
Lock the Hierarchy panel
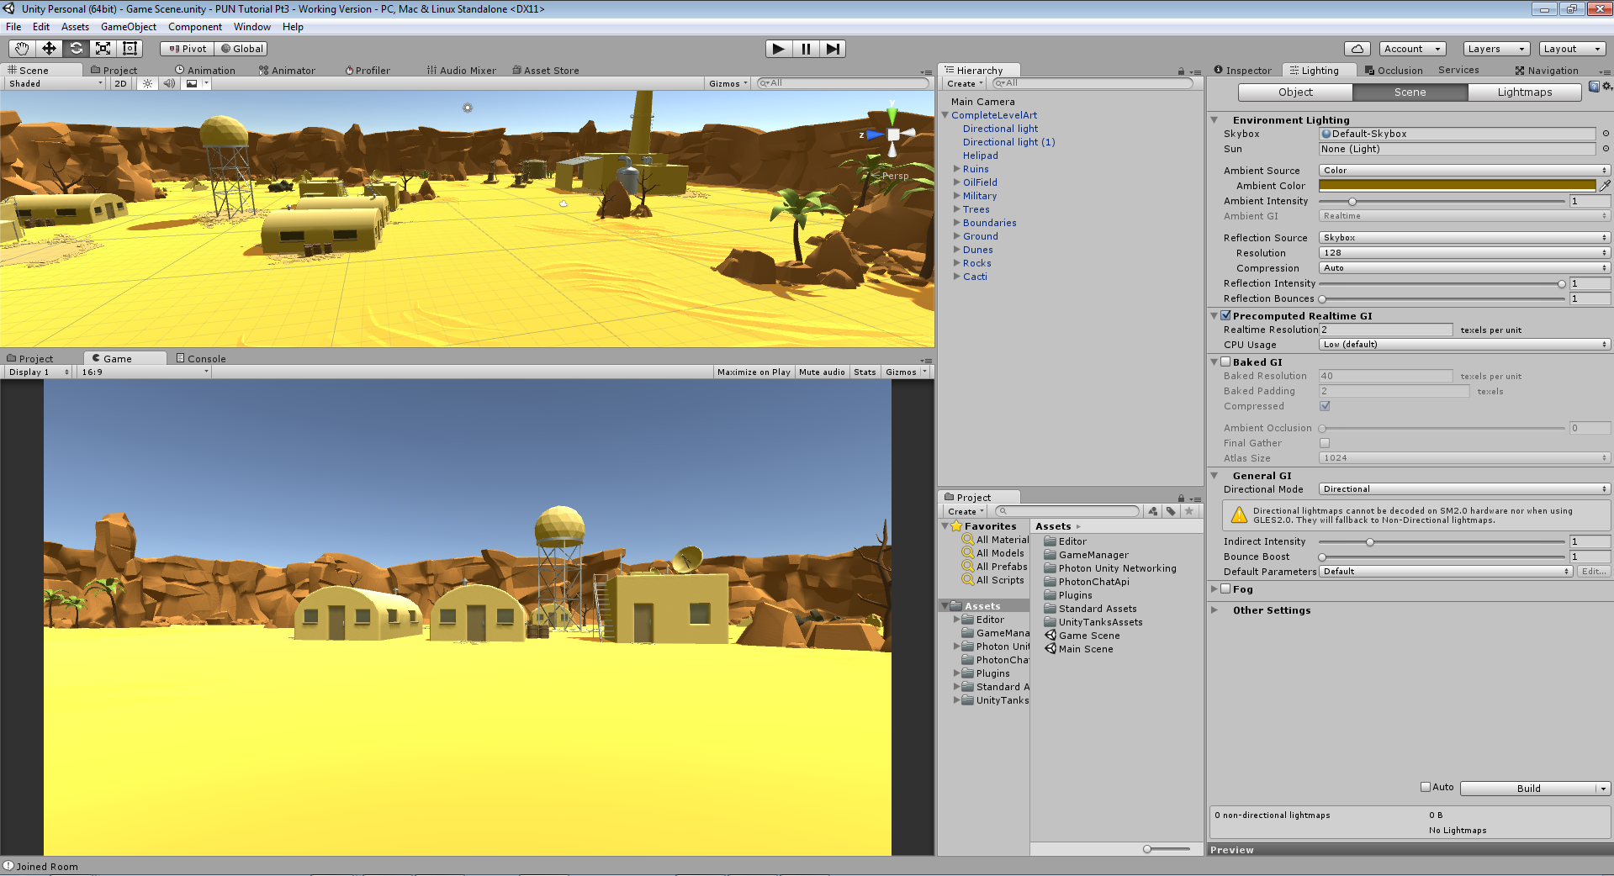[1181, 71]
